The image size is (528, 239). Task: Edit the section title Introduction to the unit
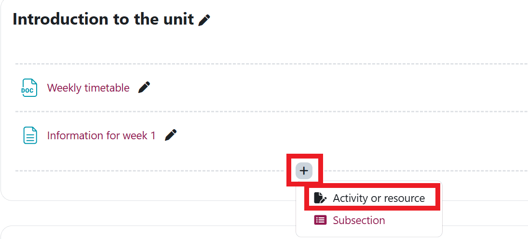point(204,20)
